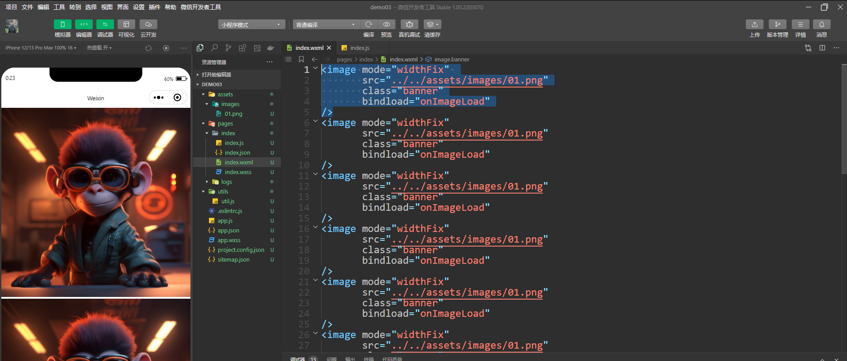Click the bookmark icon in breadcrumb bar
The image size is (847, 361).
tap(301, 59)
